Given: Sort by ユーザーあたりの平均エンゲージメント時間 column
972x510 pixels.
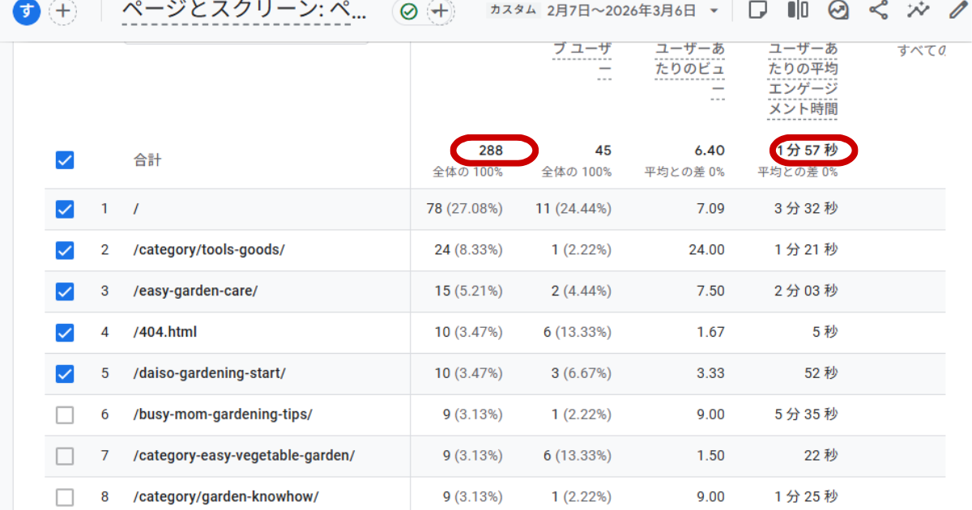Looking at the screenshot, I should [802, 79].
